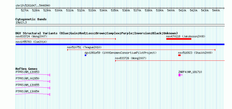The image size is (232, 109).
Task: Open the ZNRF4|NM_181710 gene label
Action: [x=190, y=72]
